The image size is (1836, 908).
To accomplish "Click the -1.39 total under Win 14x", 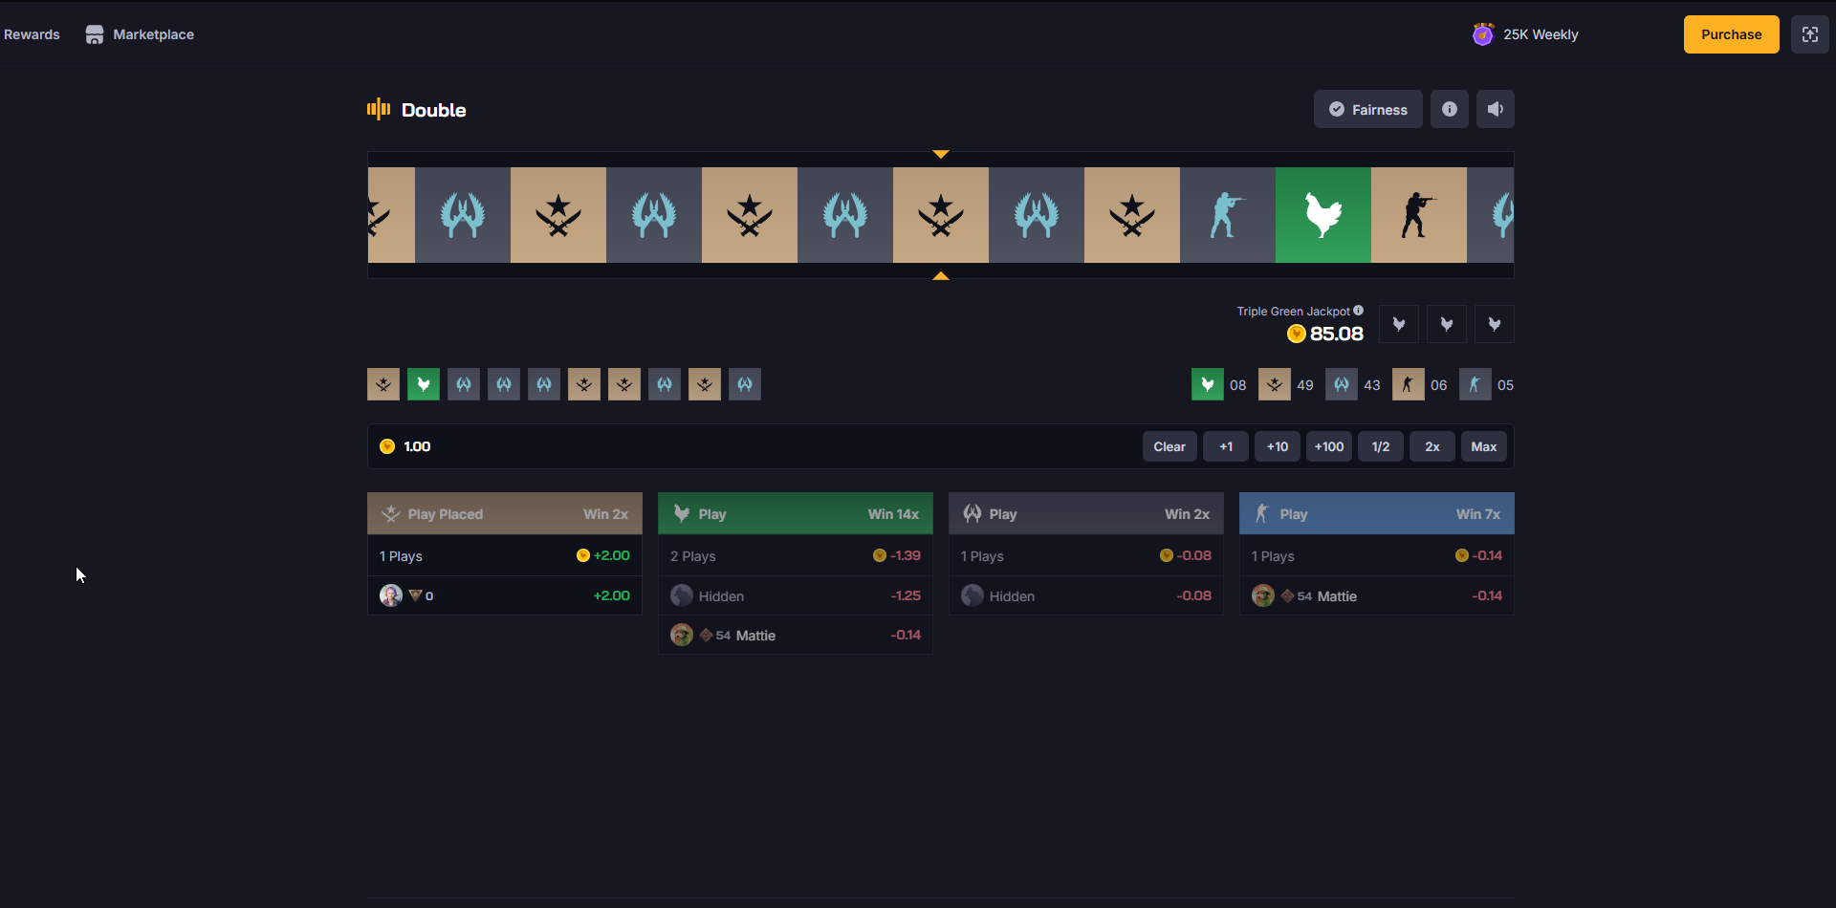I will [x=906, y=555].
